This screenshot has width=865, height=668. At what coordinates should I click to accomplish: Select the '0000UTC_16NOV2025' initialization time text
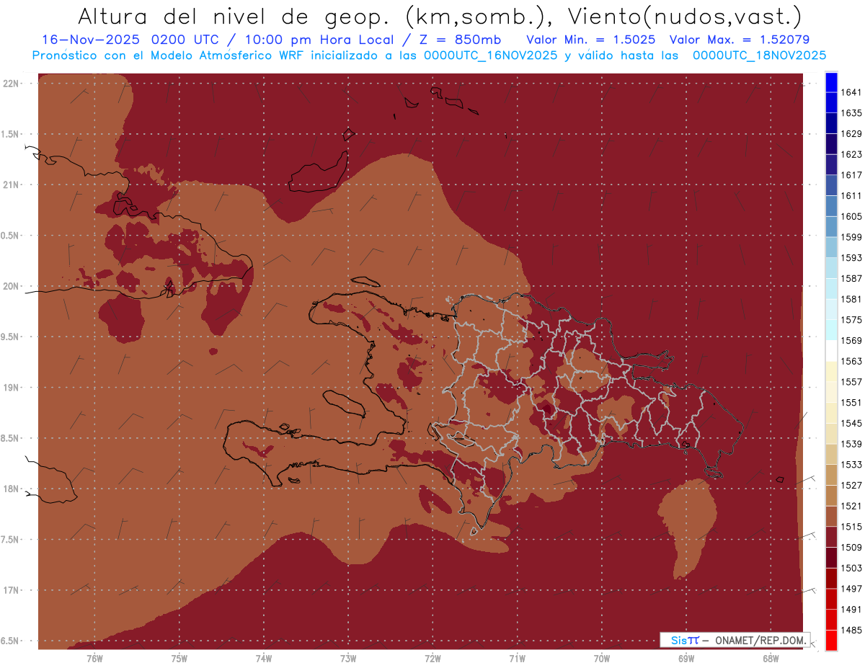click(x=489, y=55)
